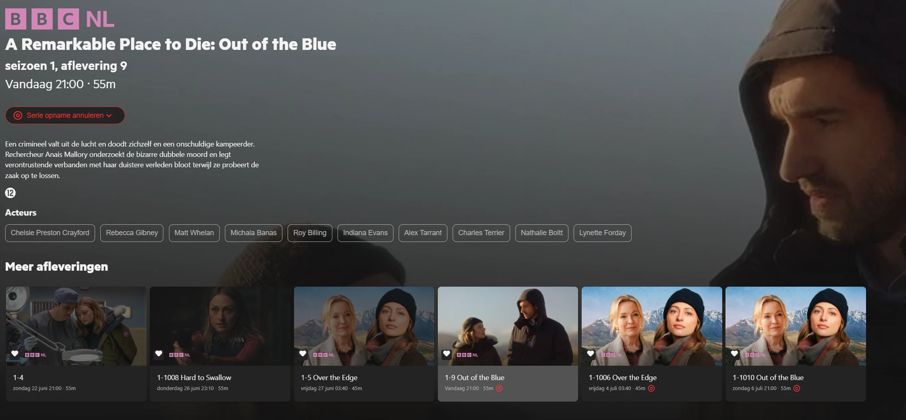906x420 pixels.
Task: Open thumbnail for episode 1-4
Action: [x=76, y=326]
